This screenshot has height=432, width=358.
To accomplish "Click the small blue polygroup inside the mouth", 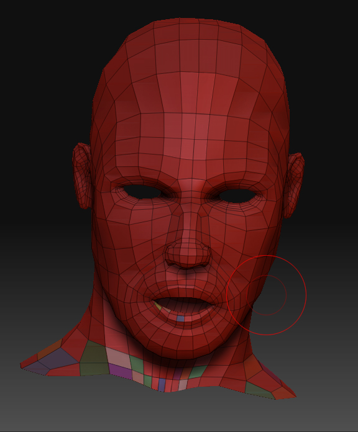I will click(x=180, y=318).
